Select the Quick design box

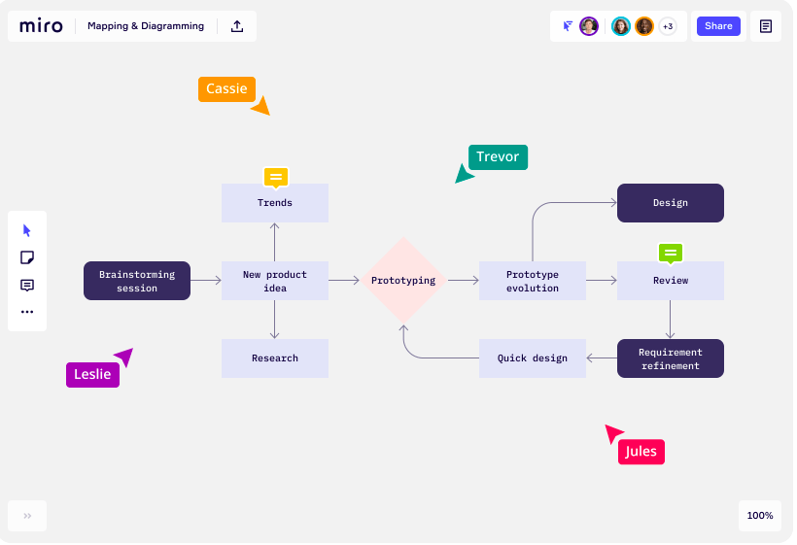click(x=535, y=359)
